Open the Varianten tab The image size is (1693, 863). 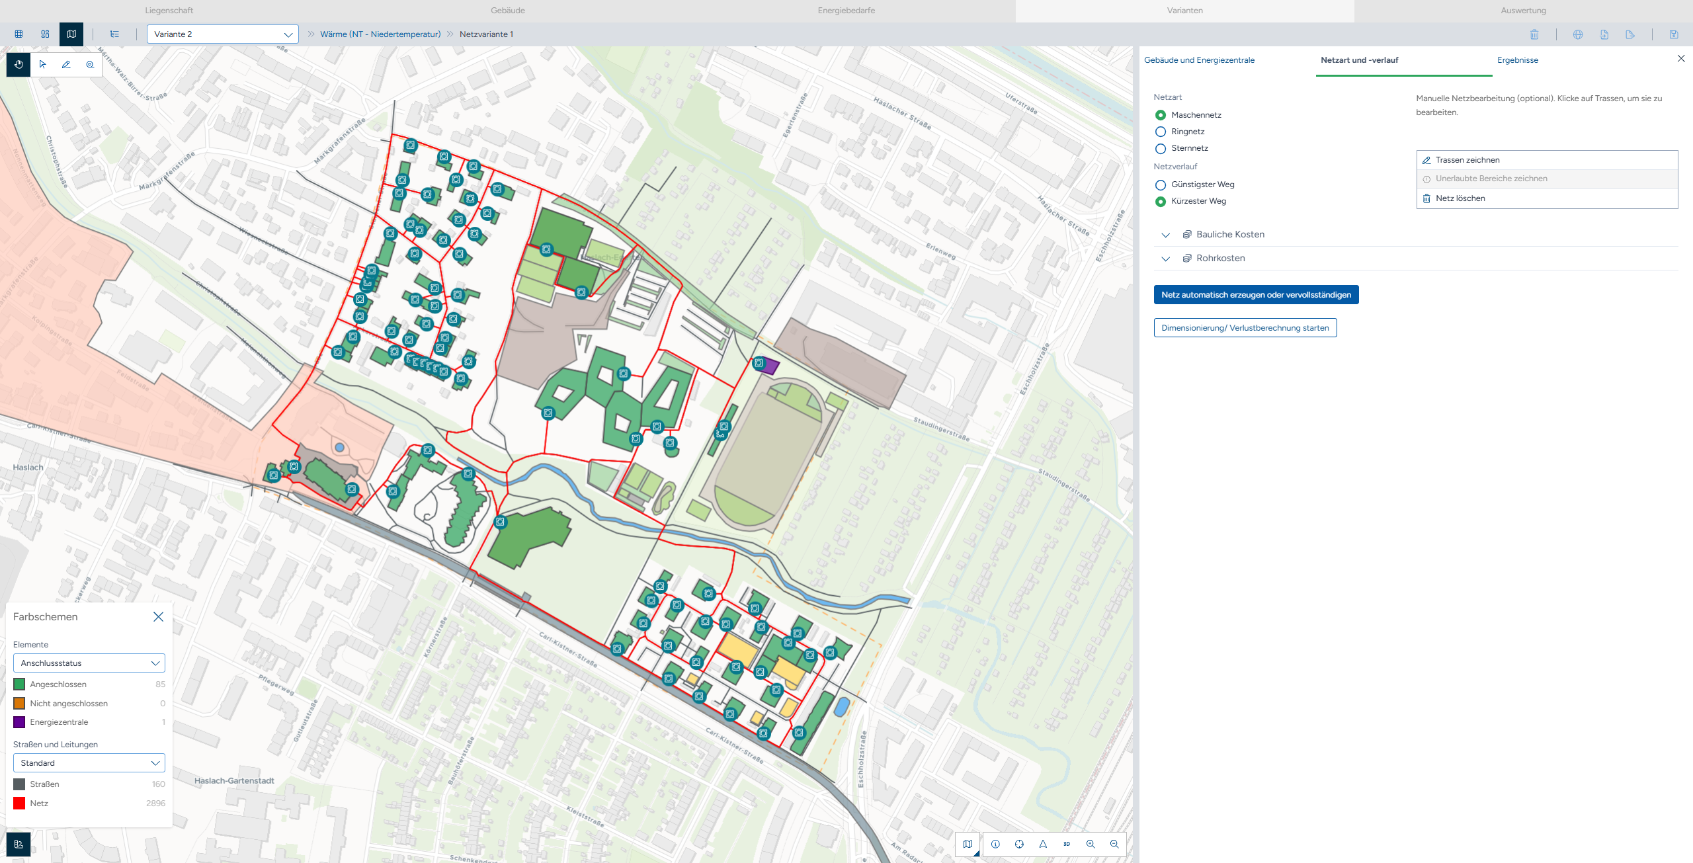click(1185, 11)
